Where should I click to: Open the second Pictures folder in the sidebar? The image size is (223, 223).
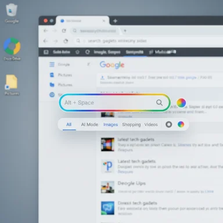61,85
